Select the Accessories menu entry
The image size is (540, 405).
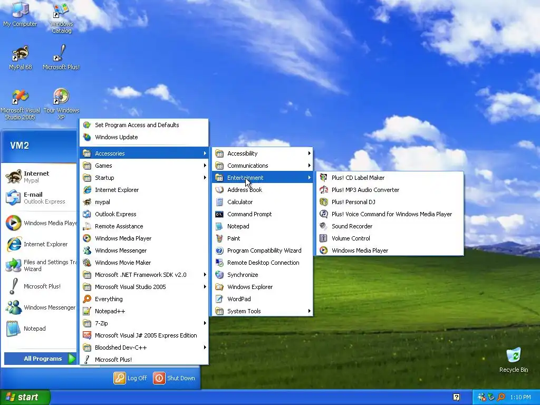click(x=144, y=153)
